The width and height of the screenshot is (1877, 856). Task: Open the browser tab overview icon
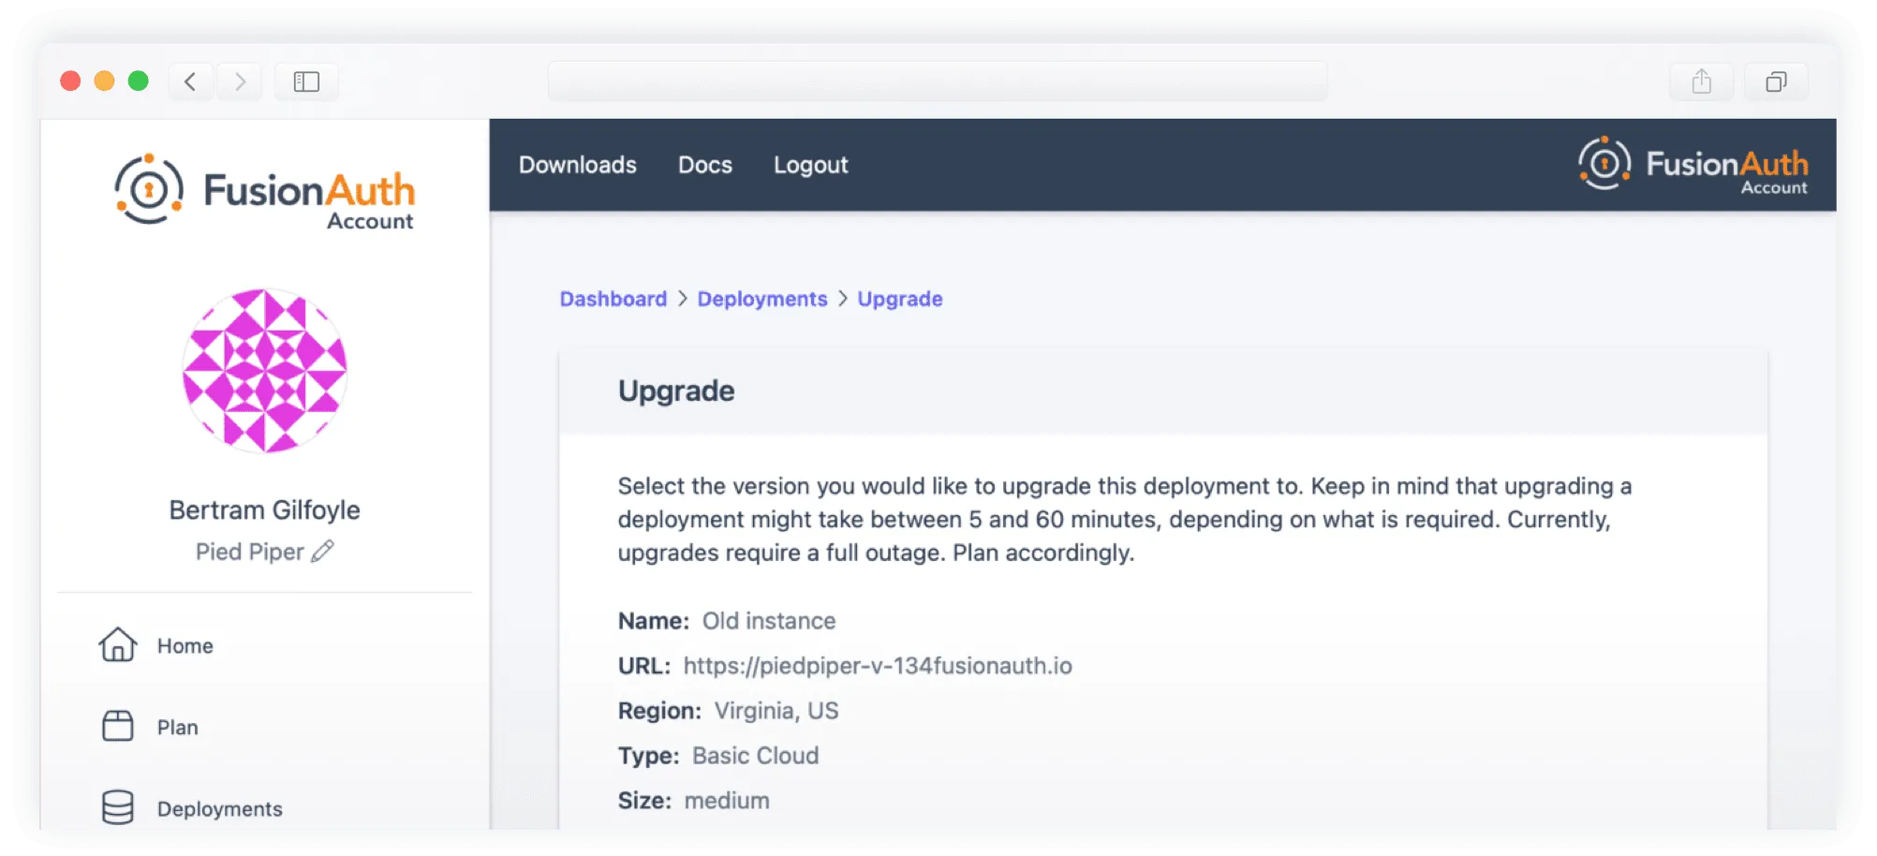coord(1776,81)
